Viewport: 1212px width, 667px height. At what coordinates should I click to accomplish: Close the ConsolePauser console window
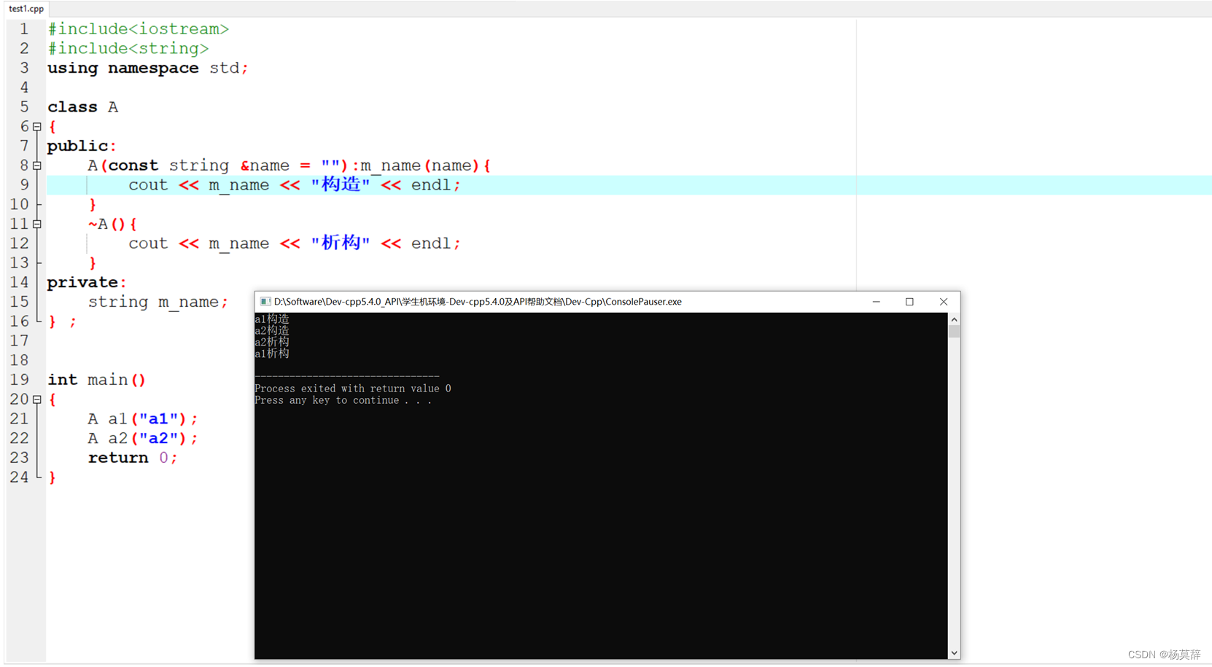tap(944, 302)
